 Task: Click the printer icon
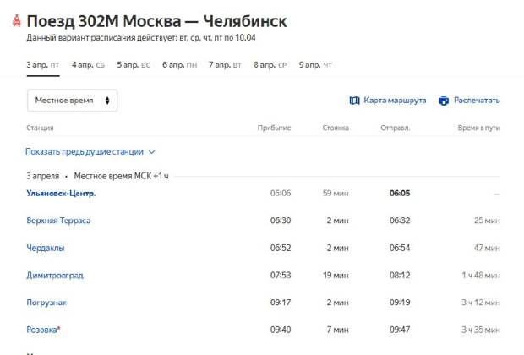[x=444, y=101]
